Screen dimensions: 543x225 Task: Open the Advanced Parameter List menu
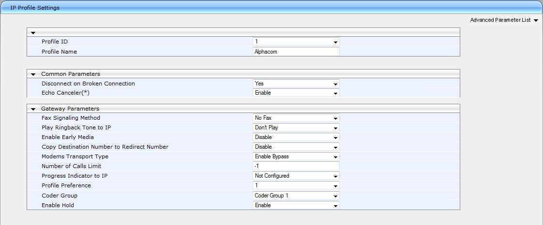[x=504, y=20]
